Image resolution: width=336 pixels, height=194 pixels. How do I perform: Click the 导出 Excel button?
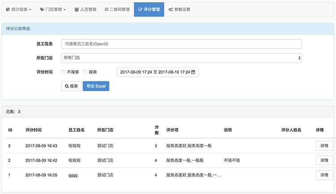coord(96,86)
